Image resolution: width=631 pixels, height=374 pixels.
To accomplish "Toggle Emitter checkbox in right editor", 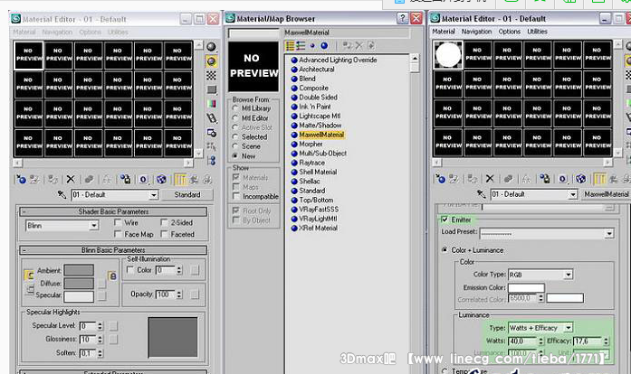I will [445, 220].
